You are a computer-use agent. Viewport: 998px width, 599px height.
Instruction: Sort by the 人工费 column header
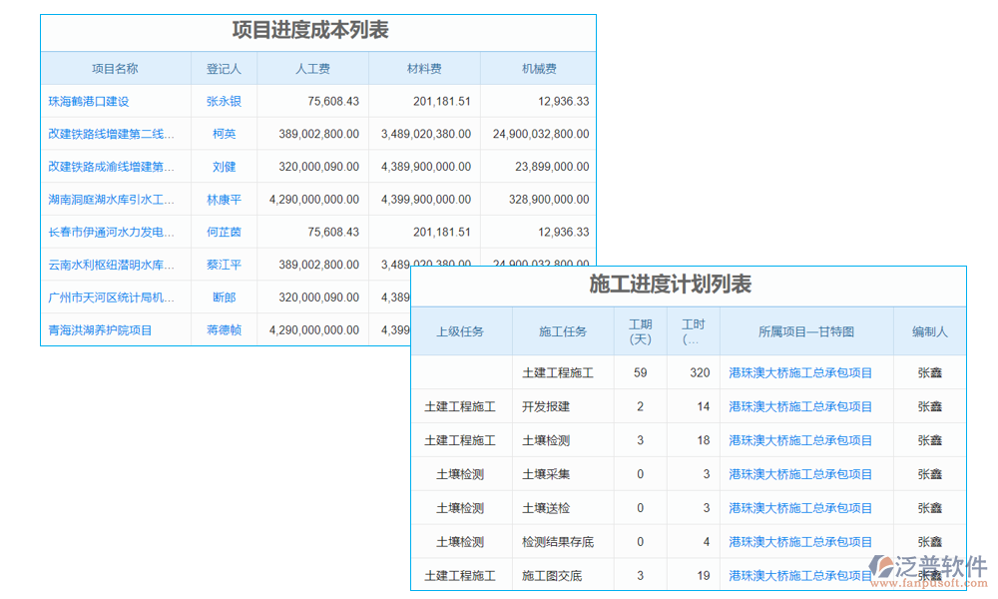click(x=312, y=68)
